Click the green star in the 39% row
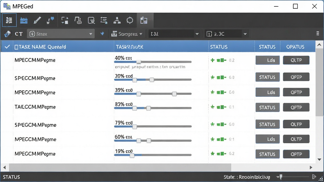Screen dimensions: 324x182 [212, 92]
